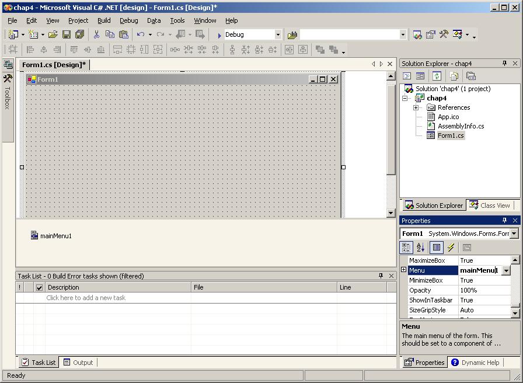Click the File column header in Task List
Viewport: 523px width, 383px height.
264,287
